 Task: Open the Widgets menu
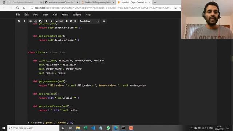[x=77, y=15]
